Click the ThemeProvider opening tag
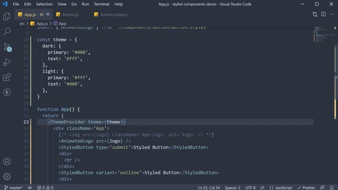The height and width of the screenshot is (190, 338). pyautogui.click(x=87, y=122)
